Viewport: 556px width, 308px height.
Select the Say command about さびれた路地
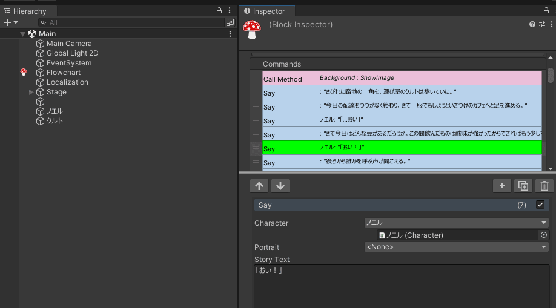click(402, 92)
